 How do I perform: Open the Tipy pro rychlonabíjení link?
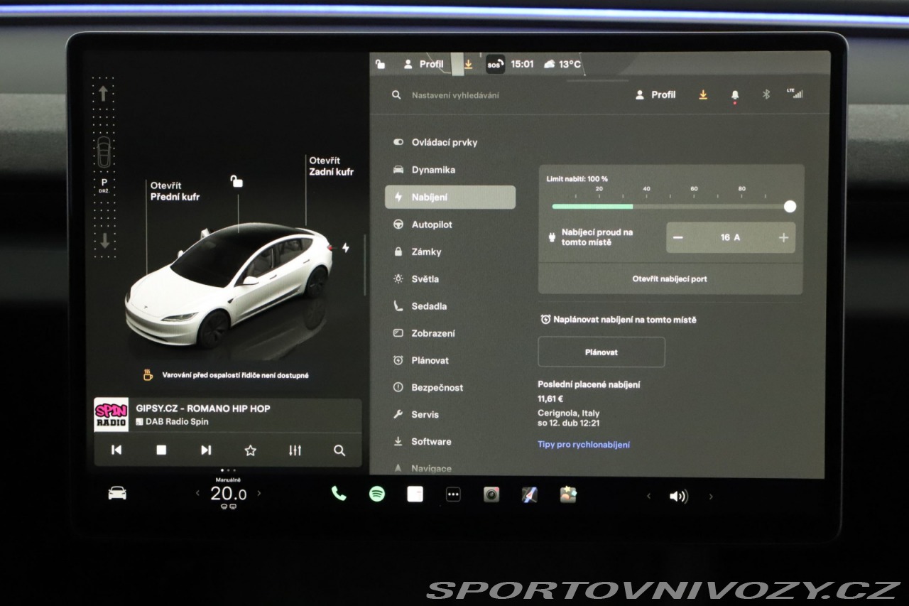[584, 445]
